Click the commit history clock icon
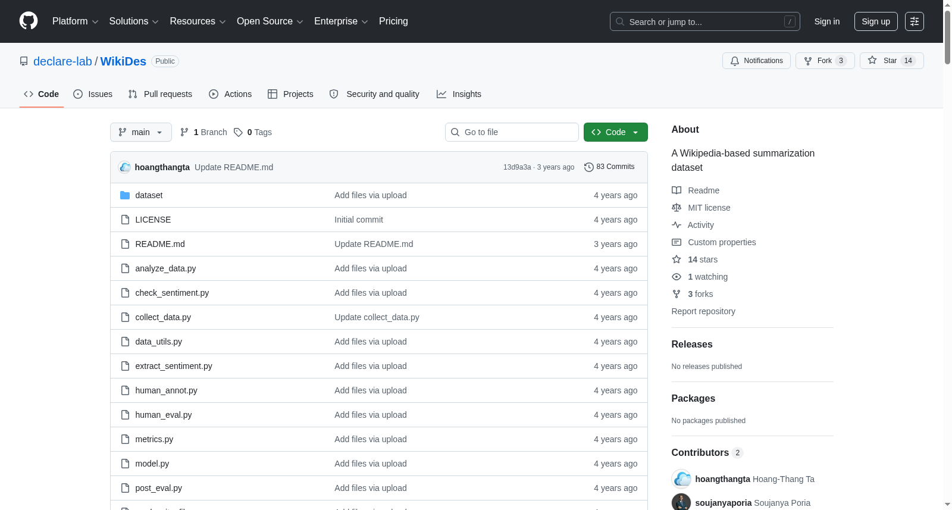Image resolution: width=952 pixels, height=510 pixels. tap(589, 167)
